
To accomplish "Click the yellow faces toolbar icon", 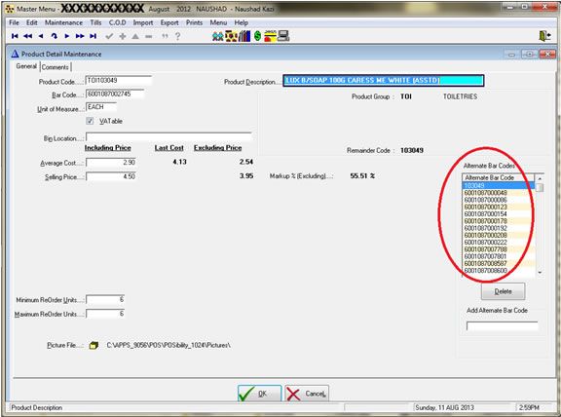I will click(232, 36).
